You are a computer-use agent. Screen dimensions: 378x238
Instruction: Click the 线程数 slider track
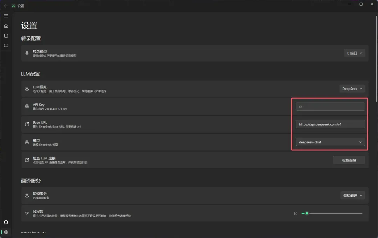pyautogui.click(x=334, y=213)
